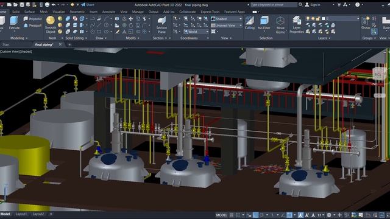Toggle polar tracking in the status bar
Viewport: 390px width, 219px height.
[x=262, y=215]
